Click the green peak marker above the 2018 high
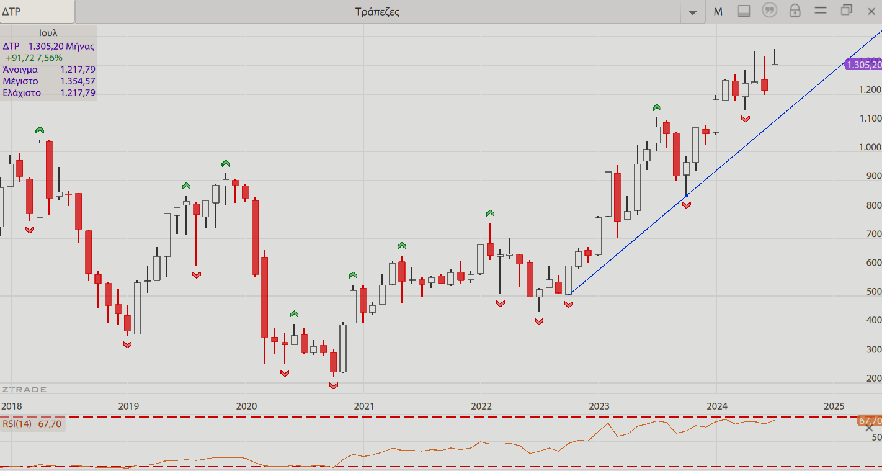This screenshot has height=471, width=882. tap(40, 130)
